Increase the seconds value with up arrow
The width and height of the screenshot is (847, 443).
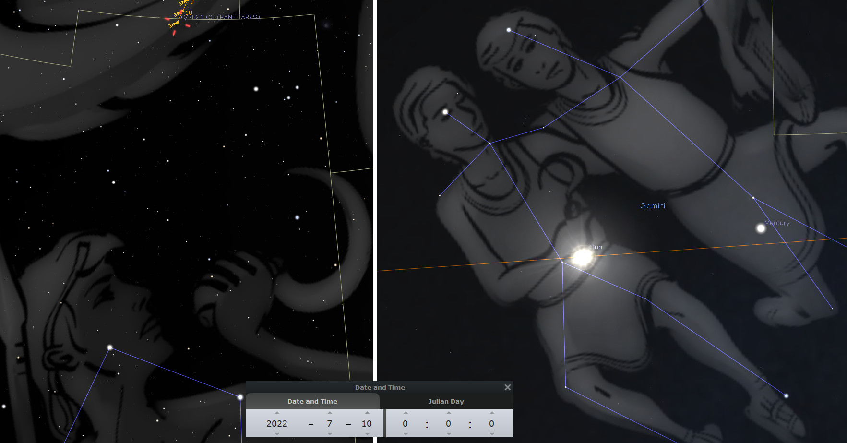[492, 413]
